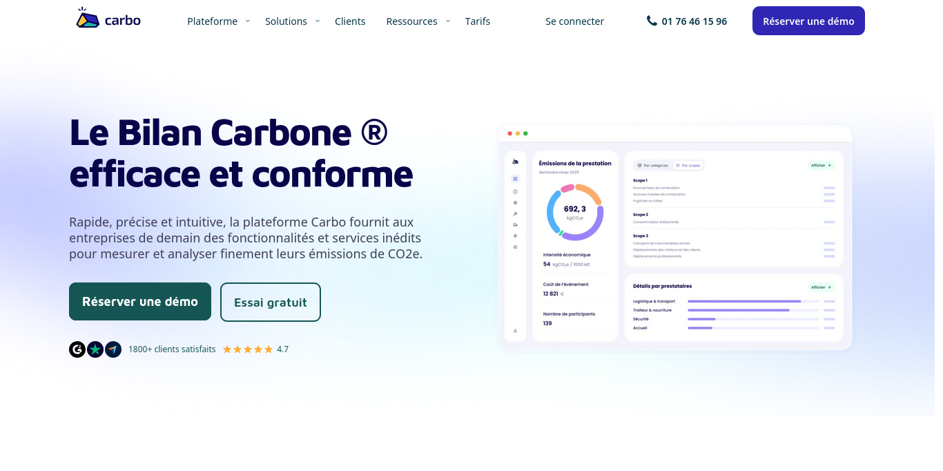943x471 pixels.
Task: Click the Consommation d'électricité row
Action: (734, 222)
